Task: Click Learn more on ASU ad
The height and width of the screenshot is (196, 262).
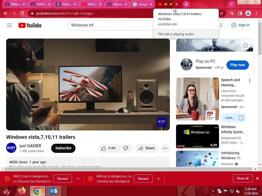Action: [x=234, y=118]
